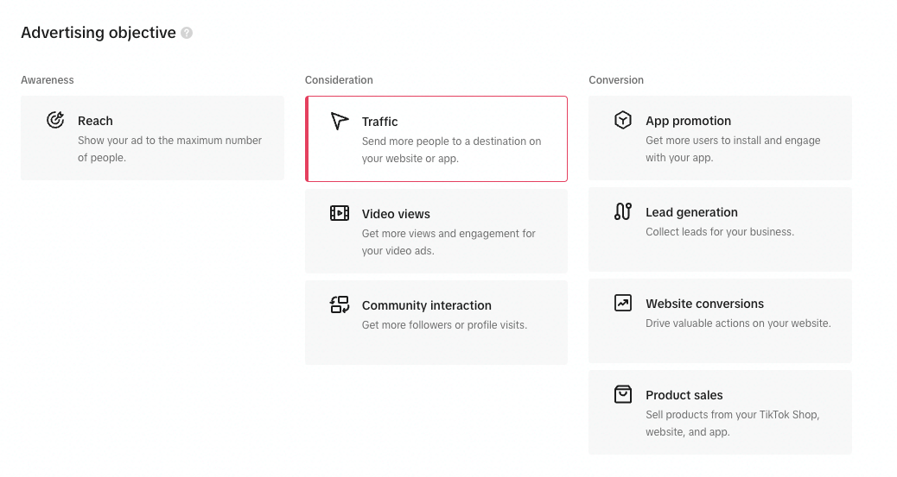Select the App promotion objective title

688,121
